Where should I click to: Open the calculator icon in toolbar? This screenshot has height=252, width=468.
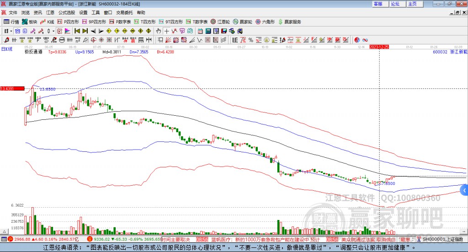208,31
